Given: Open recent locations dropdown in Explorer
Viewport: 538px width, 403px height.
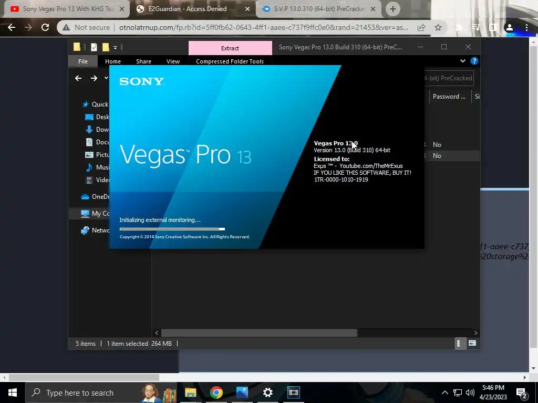Looking at the screenshot, I should 106,78.
